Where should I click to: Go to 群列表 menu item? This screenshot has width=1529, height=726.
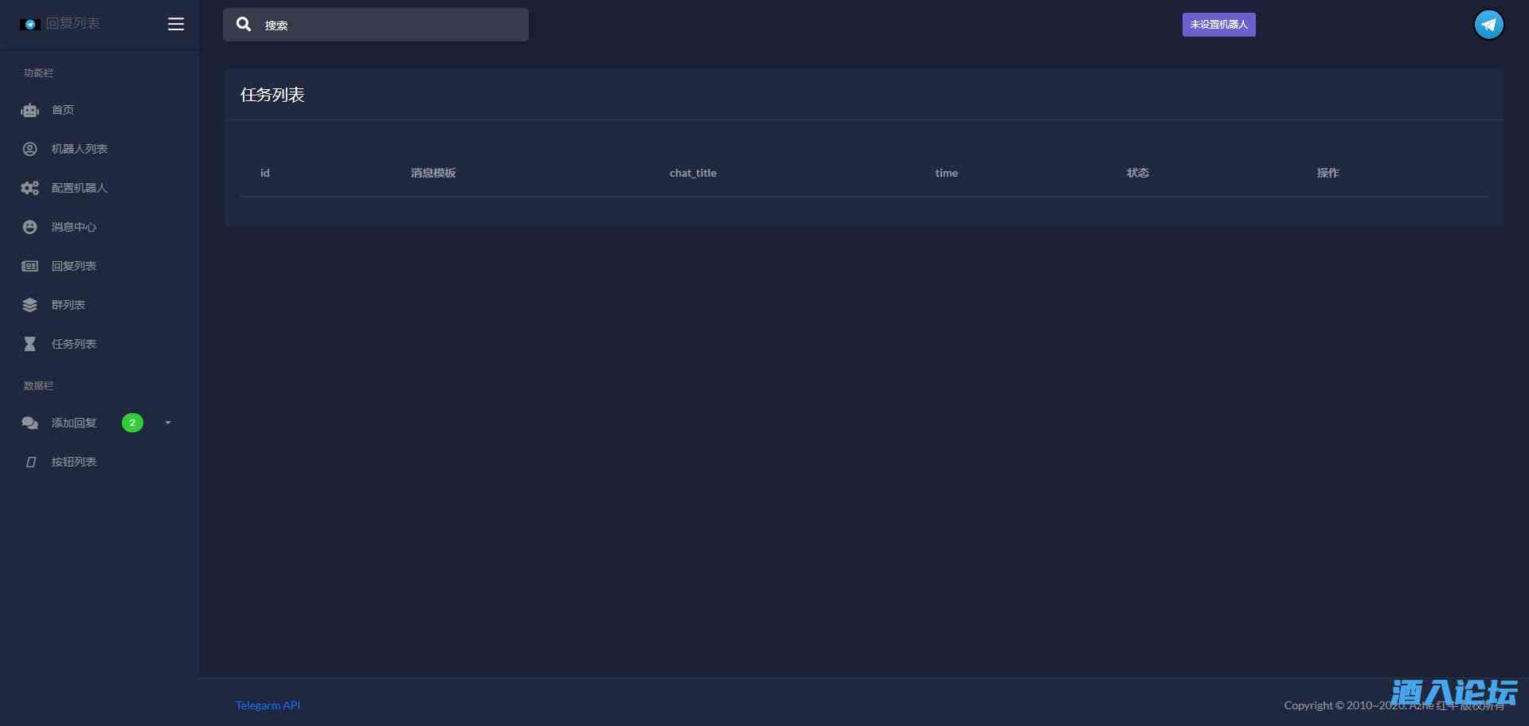click(x=68, y=305)
